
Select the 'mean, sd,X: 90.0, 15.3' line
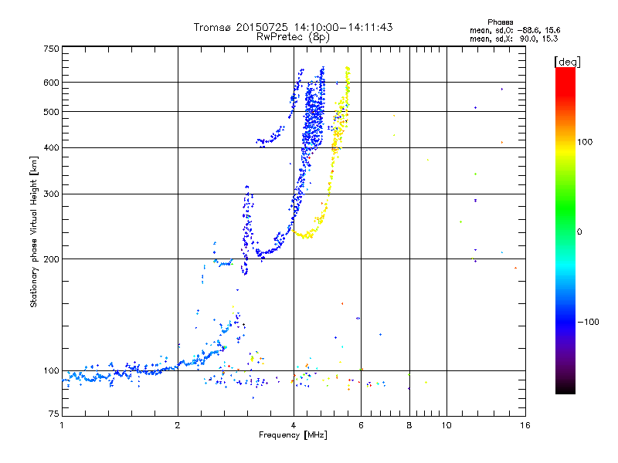click(514, 39)
